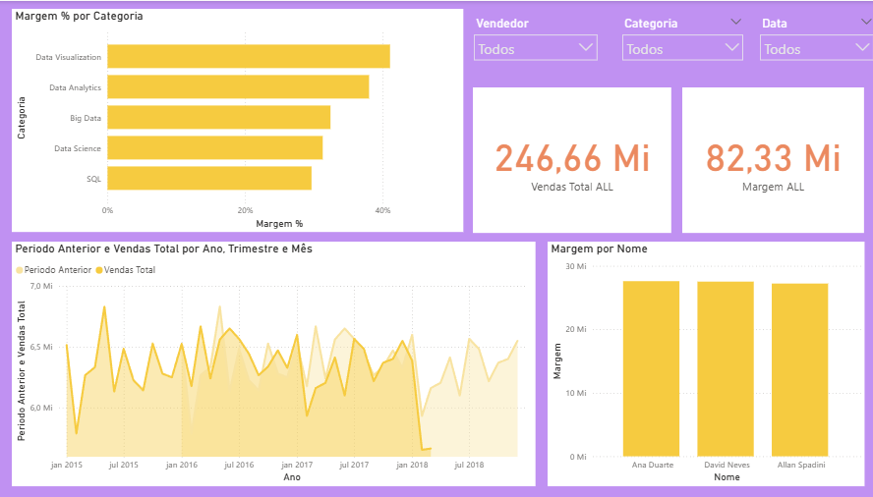The width and height of the screenshot is (873, 497).
Task: Select Allan Spadini's margin column
Action: (x=799, y=370)
